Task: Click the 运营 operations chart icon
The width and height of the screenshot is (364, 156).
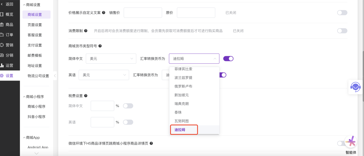Action: tap(2, 65)
